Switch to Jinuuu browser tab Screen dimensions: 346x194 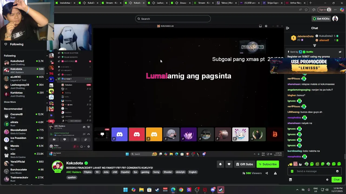(181, 3)
